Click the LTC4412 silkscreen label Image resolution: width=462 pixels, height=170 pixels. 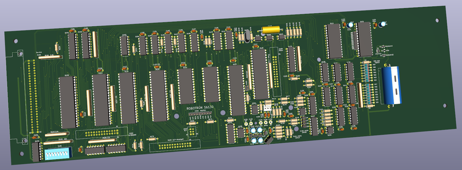[378, 53]
